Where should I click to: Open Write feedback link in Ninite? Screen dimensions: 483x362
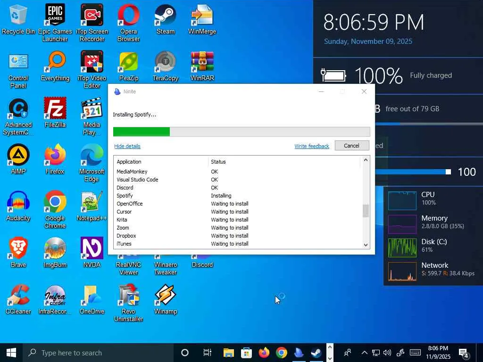(312, 146)
